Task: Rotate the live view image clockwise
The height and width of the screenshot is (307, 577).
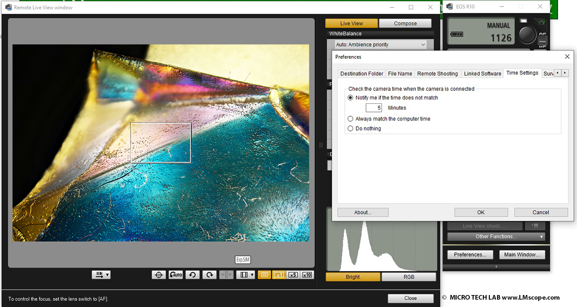Action: pos(209,275)
